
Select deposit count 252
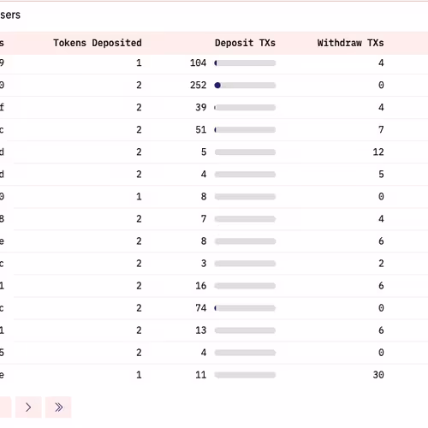click(198, 85)
